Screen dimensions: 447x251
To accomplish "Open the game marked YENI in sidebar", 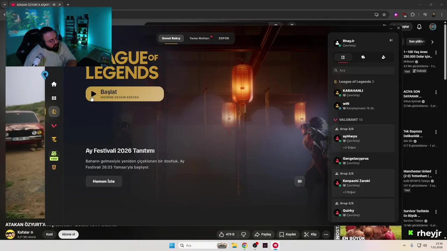I will click(x=54, y=155).
